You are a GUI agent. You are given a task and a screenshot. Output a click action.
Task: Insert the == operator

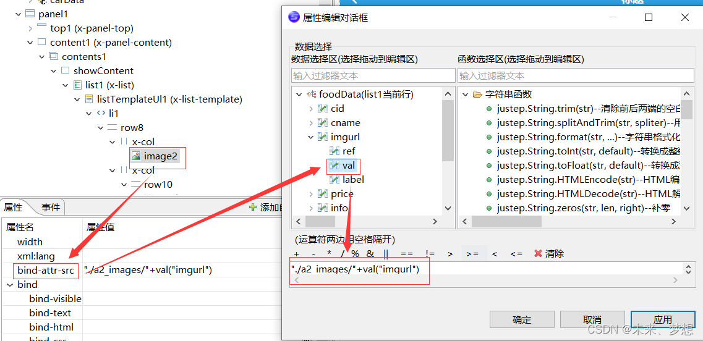tap(407, 254)
